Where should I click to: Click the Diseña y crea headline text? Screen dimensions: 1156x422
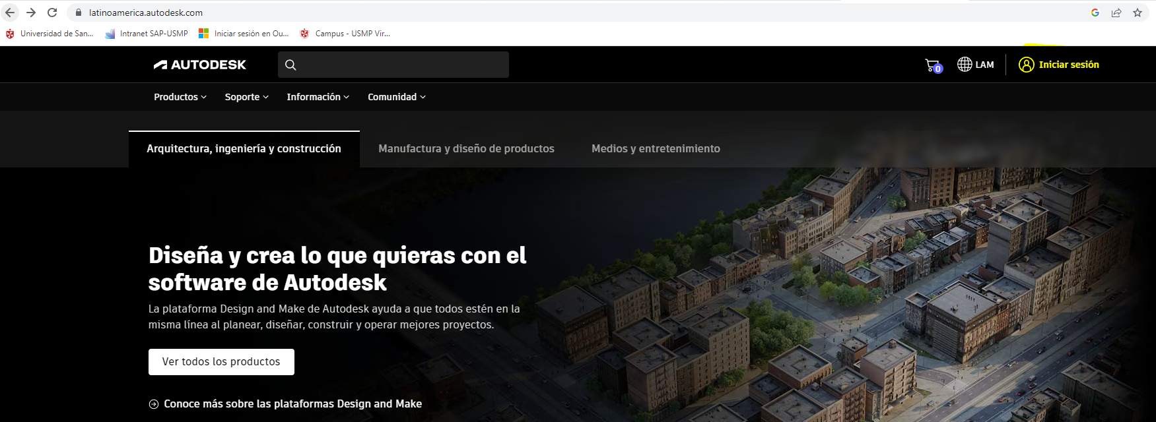click(337, 269)
